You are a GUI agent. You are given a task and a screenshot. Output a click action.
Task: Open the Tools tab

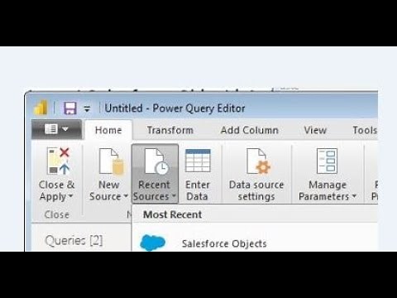tap(365, 130)
